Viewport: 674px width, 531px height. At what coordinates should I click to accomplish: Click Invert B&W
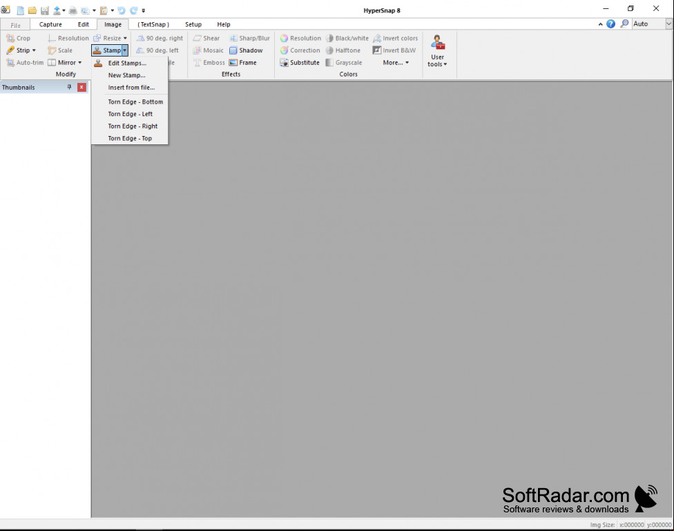(x=394, y=50)
